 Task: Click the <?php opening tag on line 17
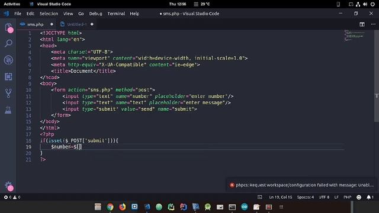[x=47, y=134]
